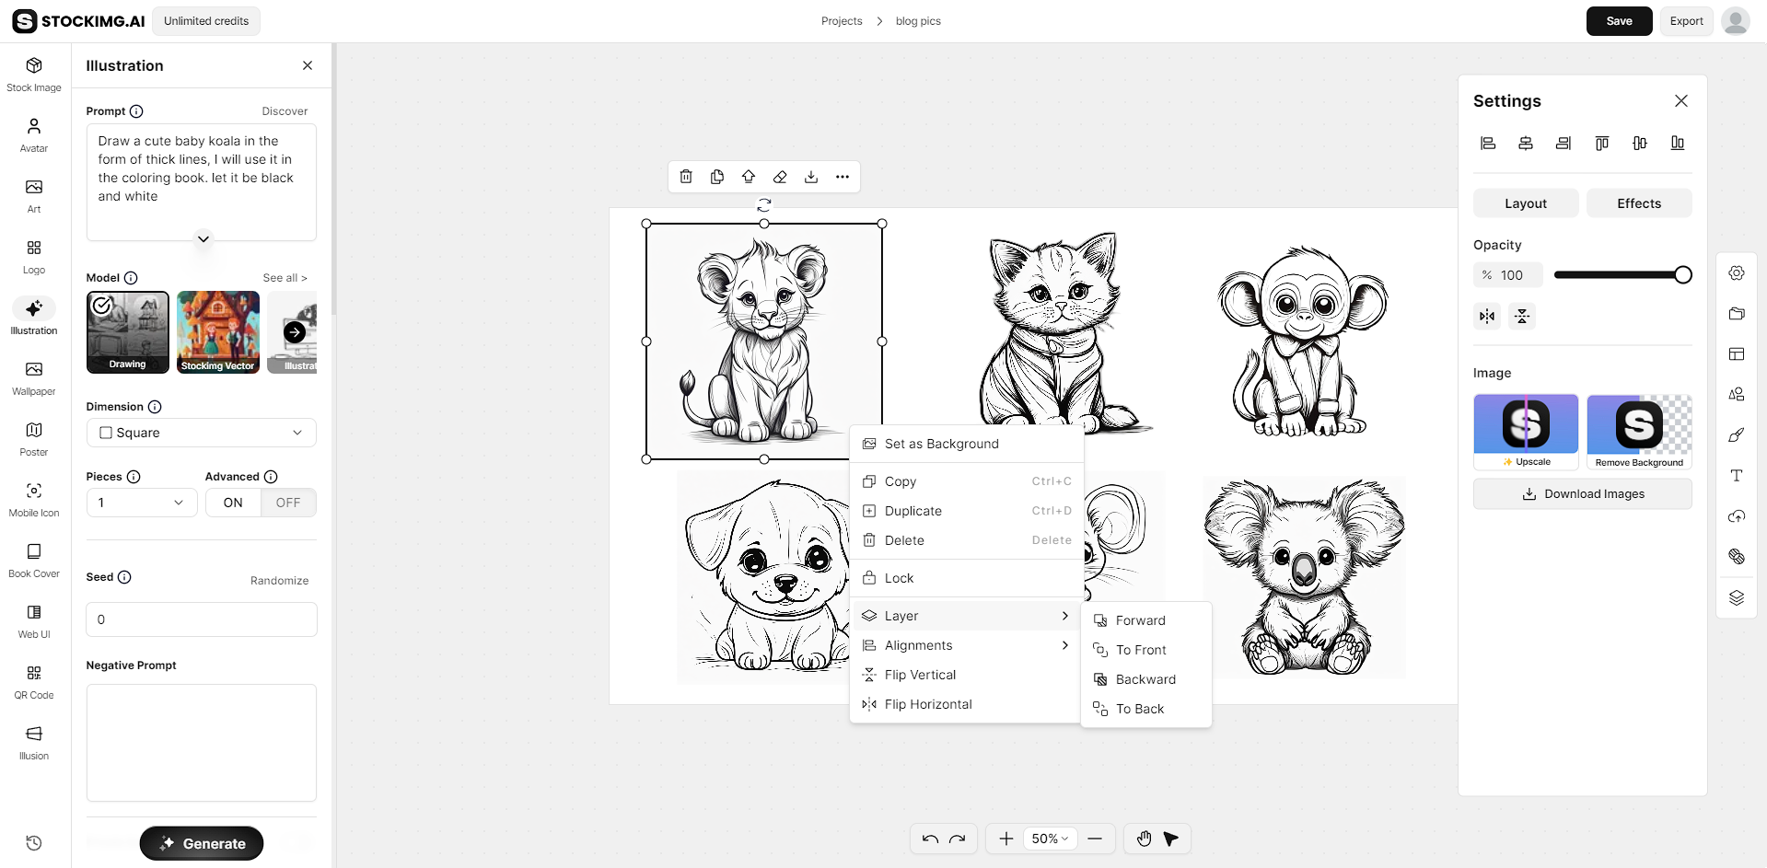Select the Stockimg Vector model thumbnail

(x=217, y=332)
